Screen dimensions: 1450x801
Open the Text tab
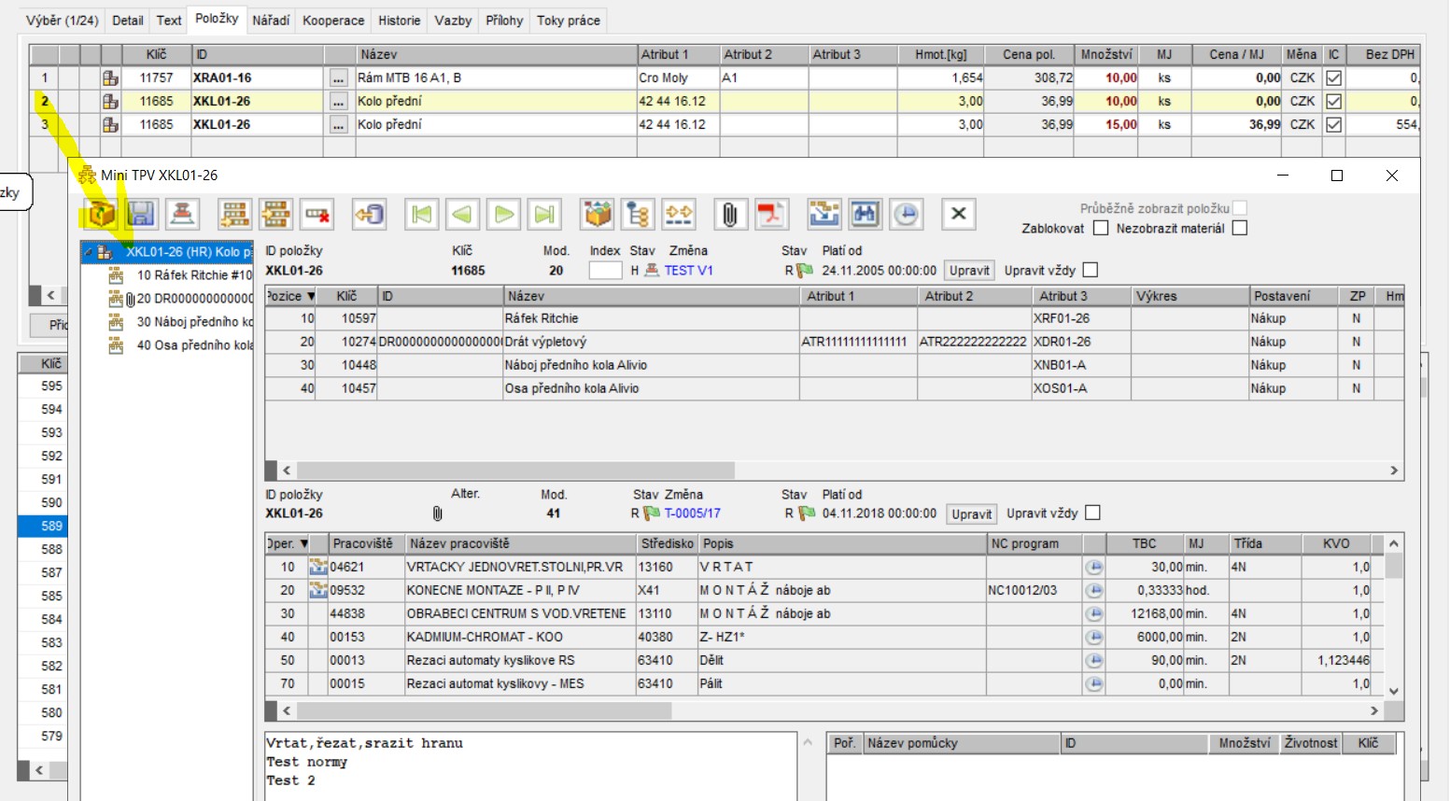tap(169, 21)
